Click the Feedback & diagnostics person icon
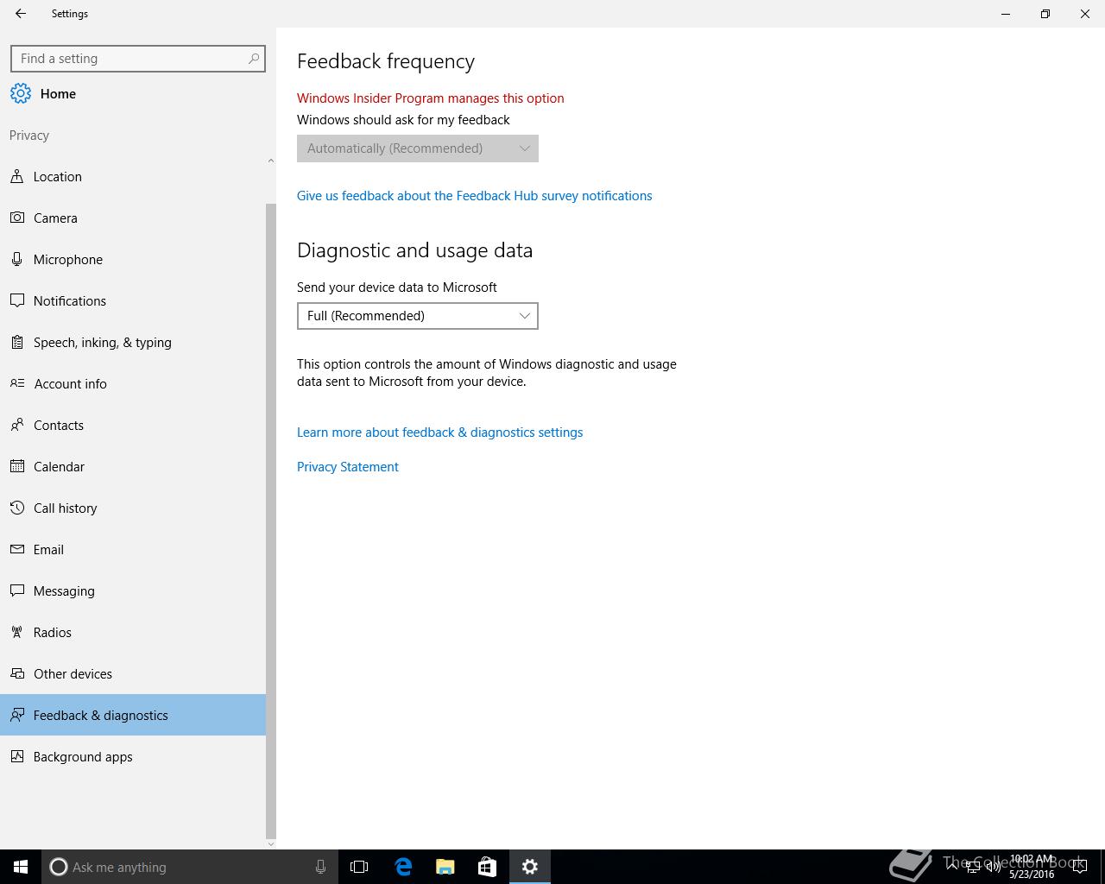This screenshot has height=884, width=1105. [17, 715]
